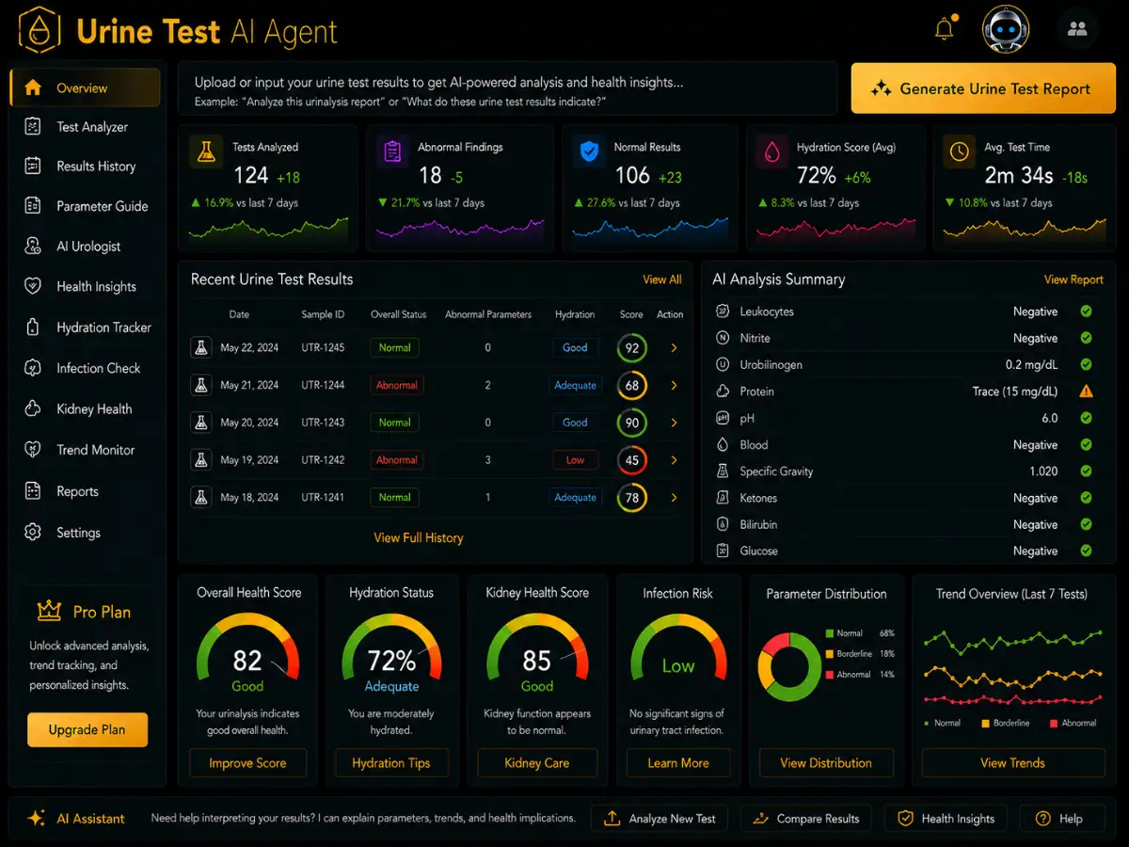Click the pH parameter icon

[x=723, y=418]
